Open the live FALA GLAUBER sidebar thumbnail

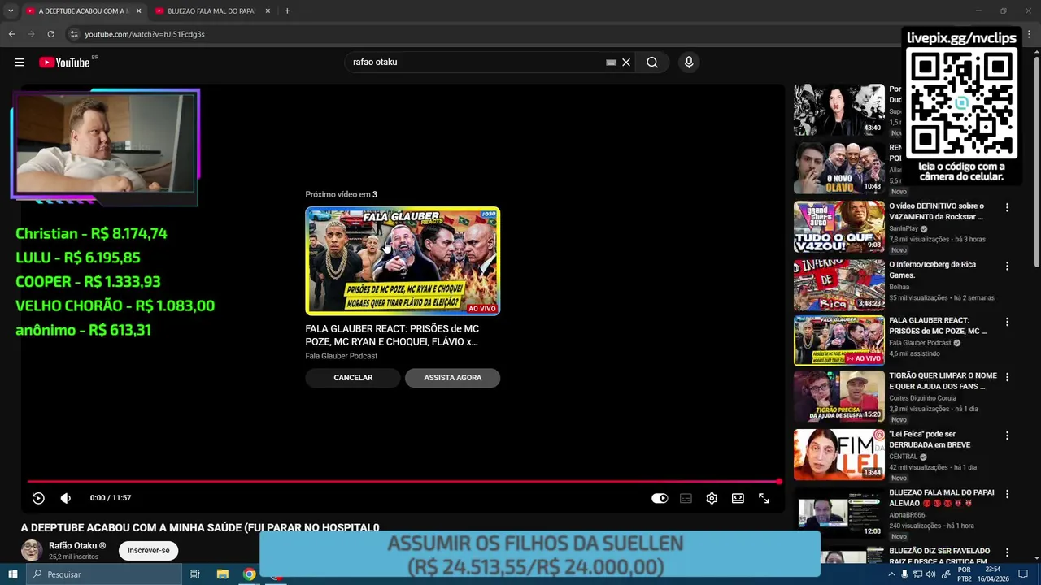click(839, 340)
